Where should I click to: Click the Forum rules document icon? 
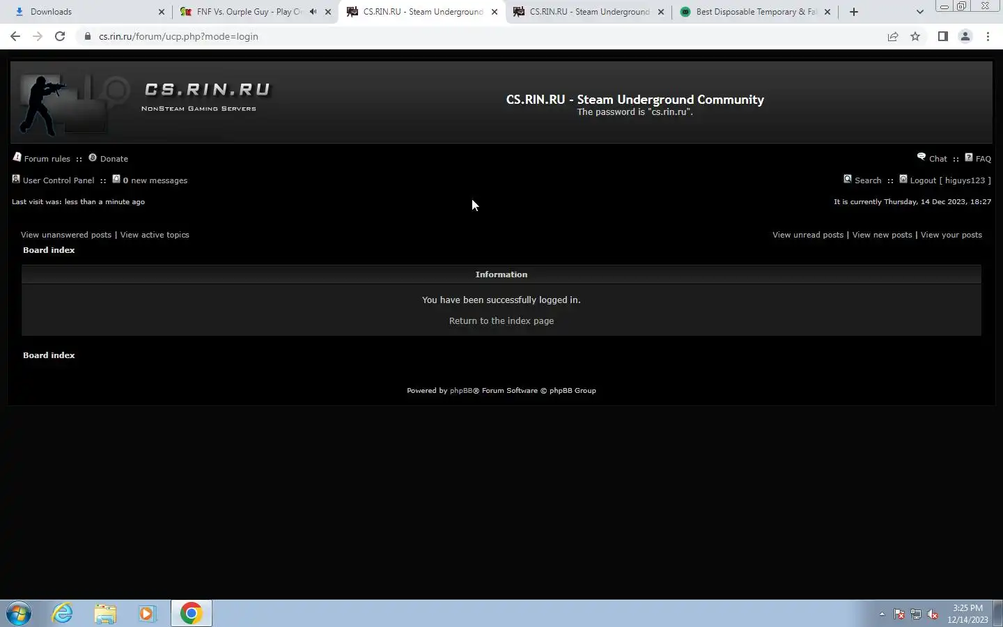click(x=17, y=157)
